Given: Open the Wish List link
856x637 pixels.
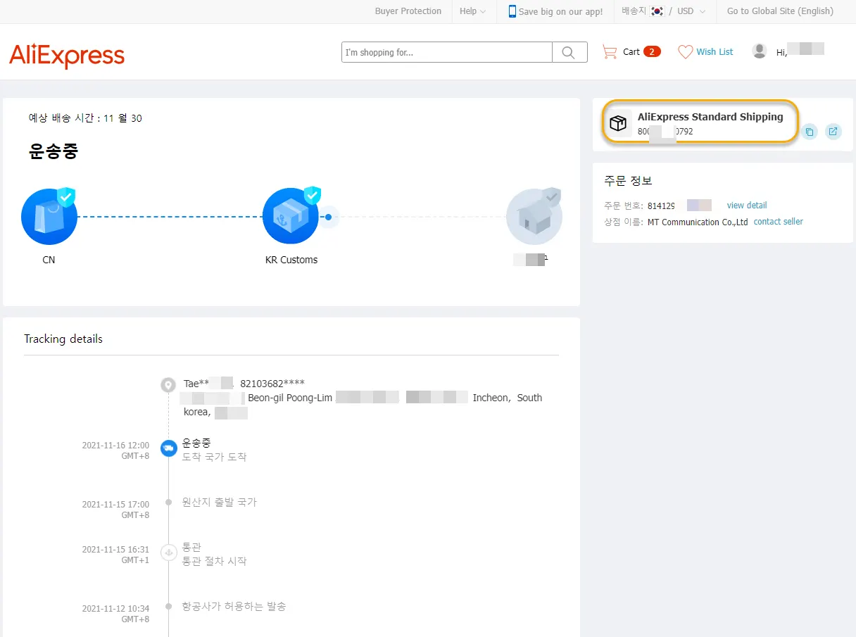Looking at the screenshot, I should [x=715, y=52].
